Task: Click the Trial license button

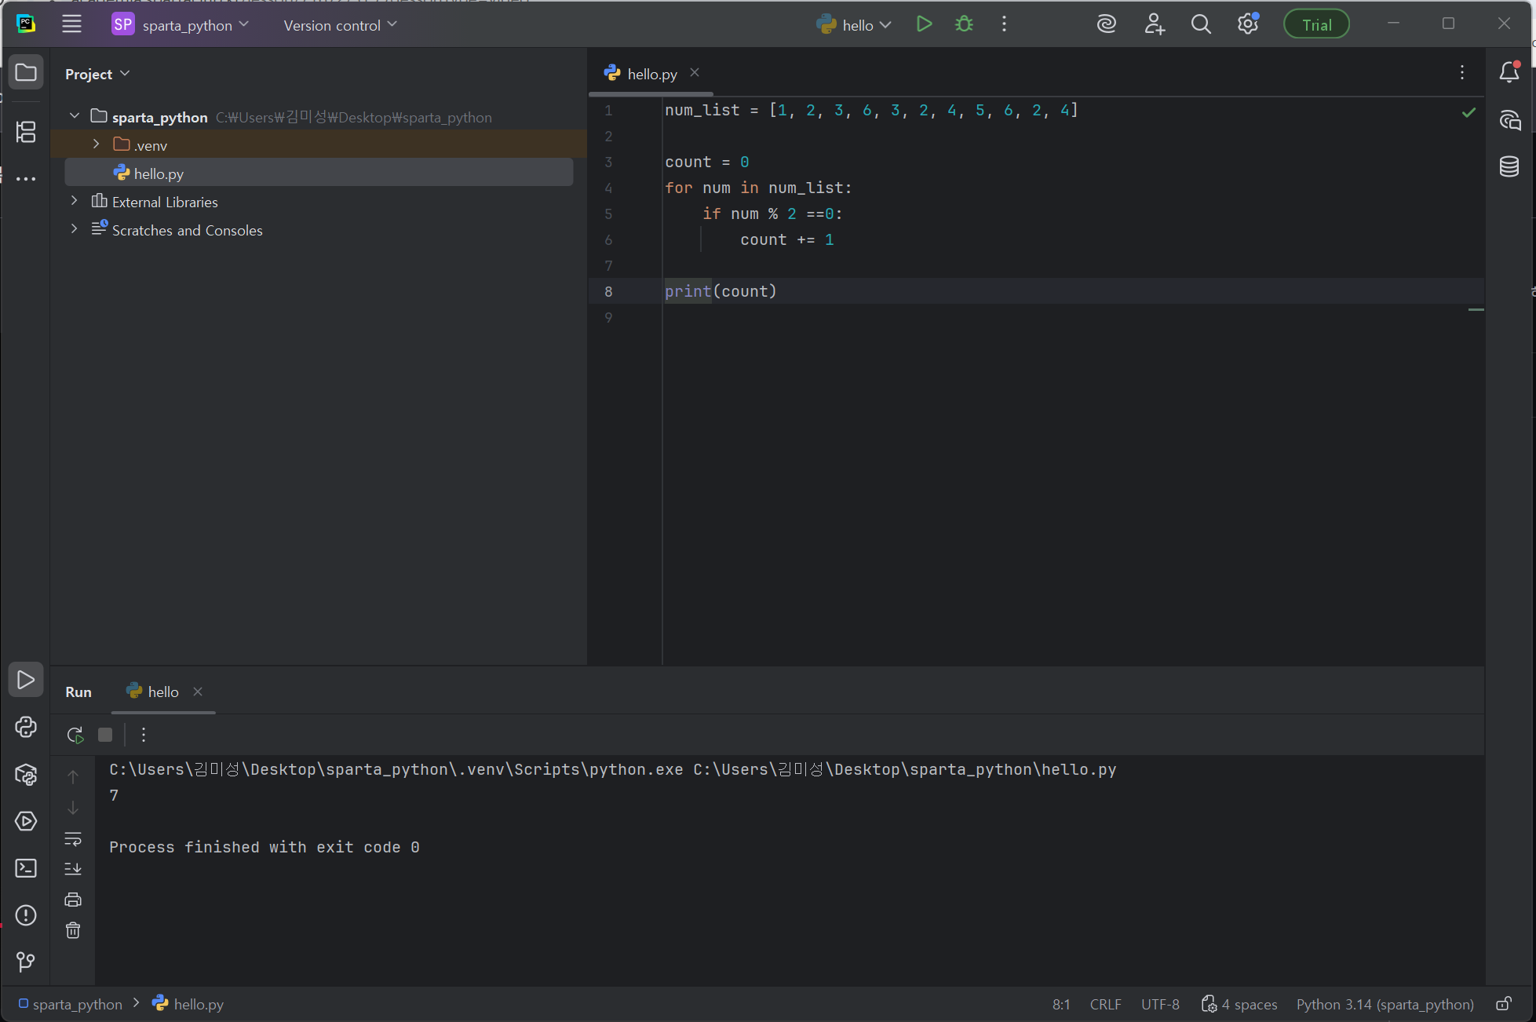Action: (1316, 25)
